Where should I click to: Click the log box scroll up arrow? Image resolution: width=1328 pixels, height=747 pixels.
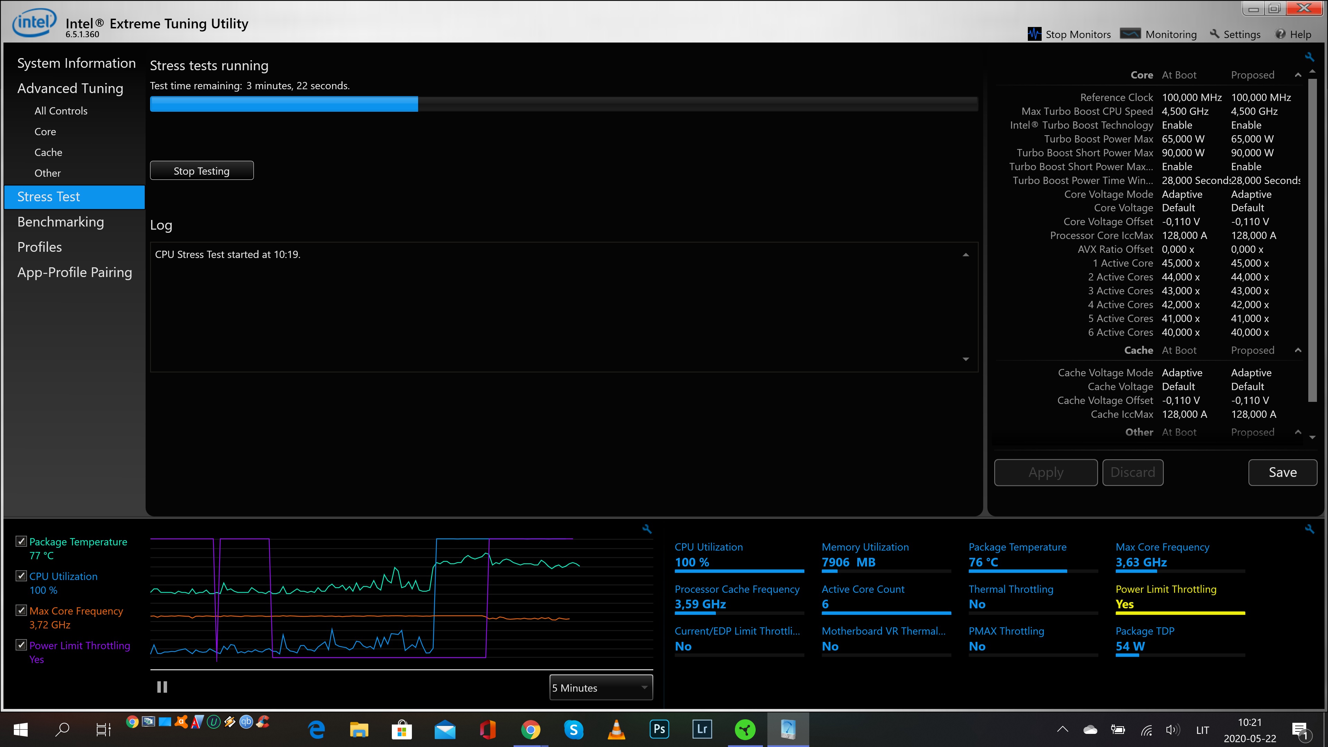(x=966, y=255)
